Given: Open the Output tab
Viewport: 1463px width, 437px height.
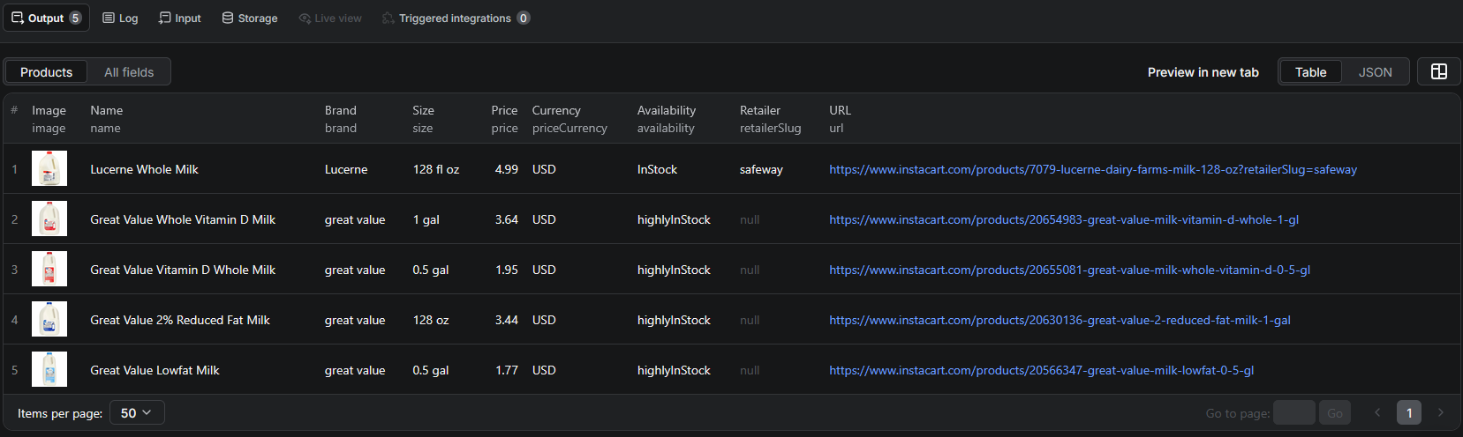Looking at the screenshot, I should pyautogui.click(x=46, y=18).
